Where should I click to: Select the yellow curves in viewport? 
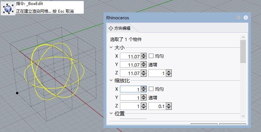[54, 71]
